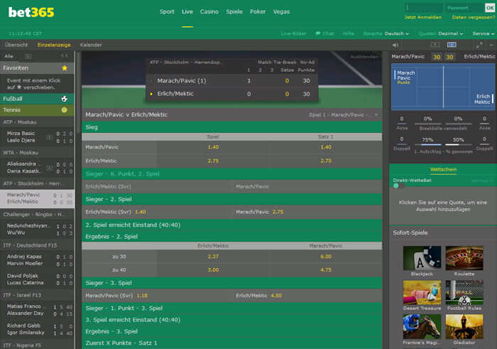Open the Service dropdown

click(484, 33)
